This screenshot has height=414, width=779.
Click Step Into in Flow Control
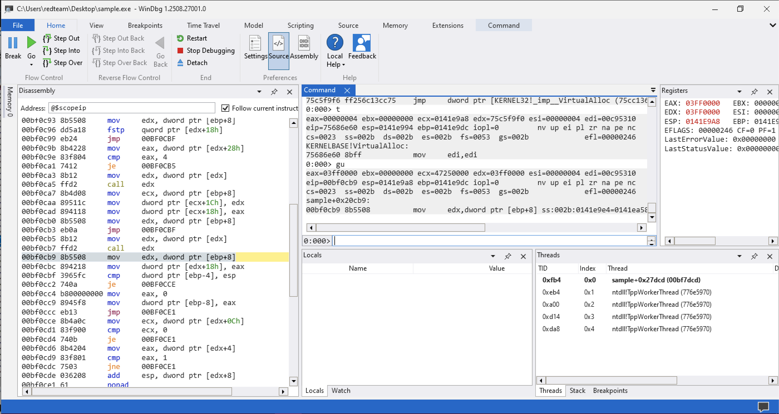61,50
